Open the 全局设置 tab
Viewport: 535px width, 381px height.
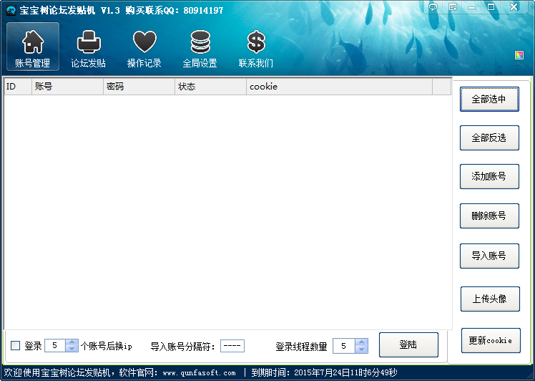coord(200,48)
